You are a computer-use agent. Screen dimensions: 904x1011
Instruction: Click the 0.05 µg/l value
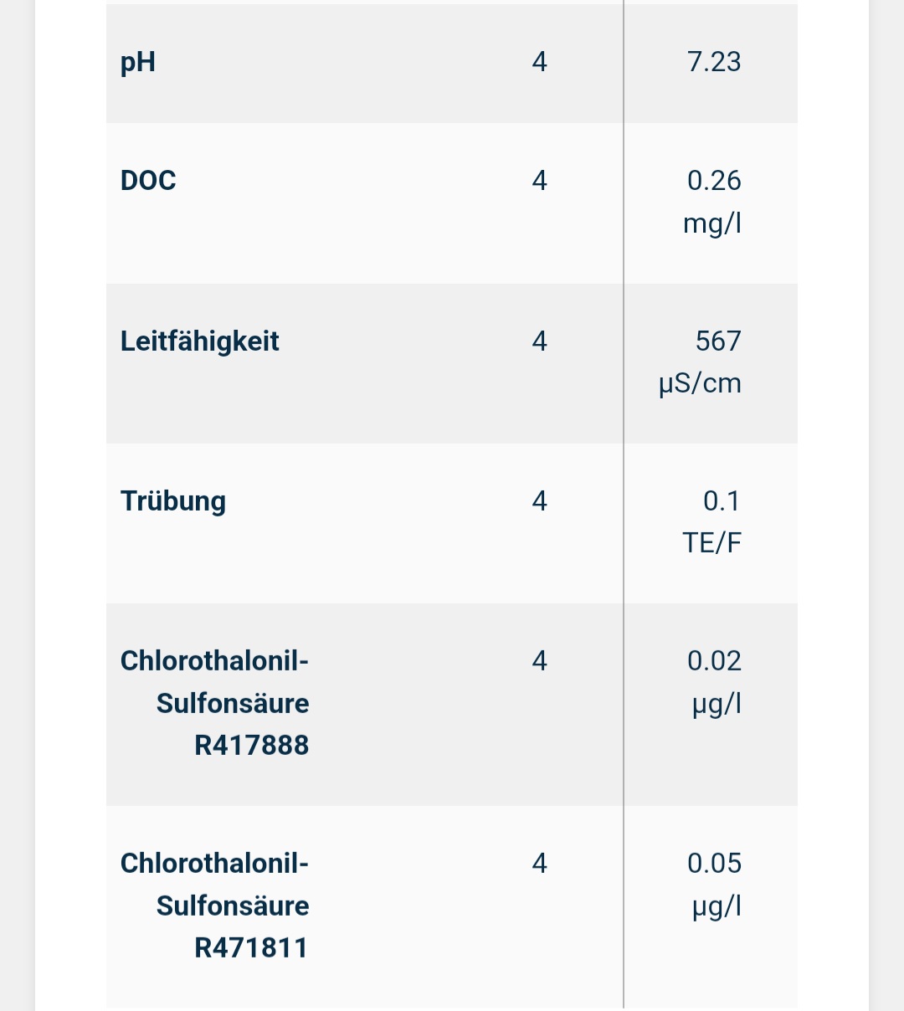click(x=714, y=884)
